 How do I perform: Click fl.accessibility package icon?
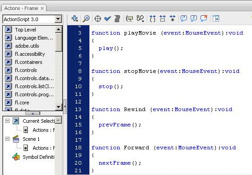tap(8, 54)
